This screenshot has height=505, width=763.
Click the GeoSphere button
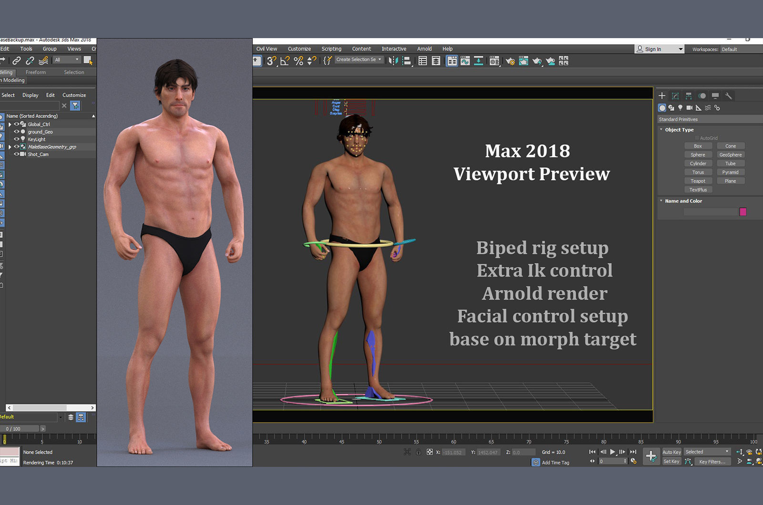(x=731, y=155)
